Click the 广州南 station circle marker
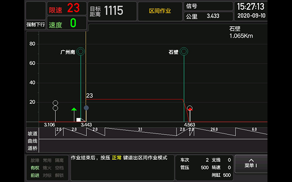Image resolution: width=292 pixels, height=182 pixels. coord(81,52)
